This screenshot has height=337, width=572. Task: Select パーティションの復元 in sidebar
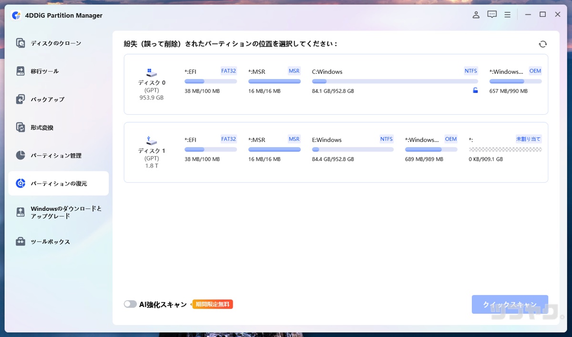coord(59,183)
